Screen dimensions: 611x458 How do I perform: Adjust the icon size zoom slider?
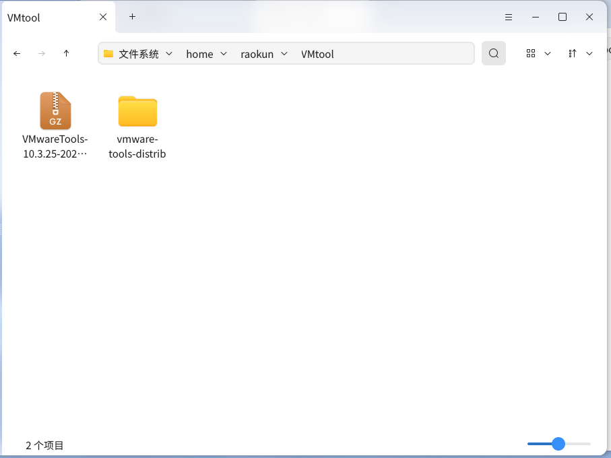click(558, 444)
